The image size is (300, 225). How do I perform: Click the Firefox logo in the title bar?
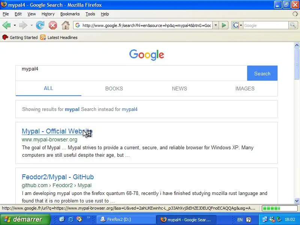4,4
